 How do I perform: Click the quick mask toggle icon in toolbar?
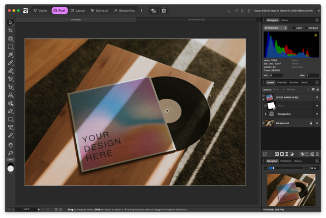[x=154, y=11]
